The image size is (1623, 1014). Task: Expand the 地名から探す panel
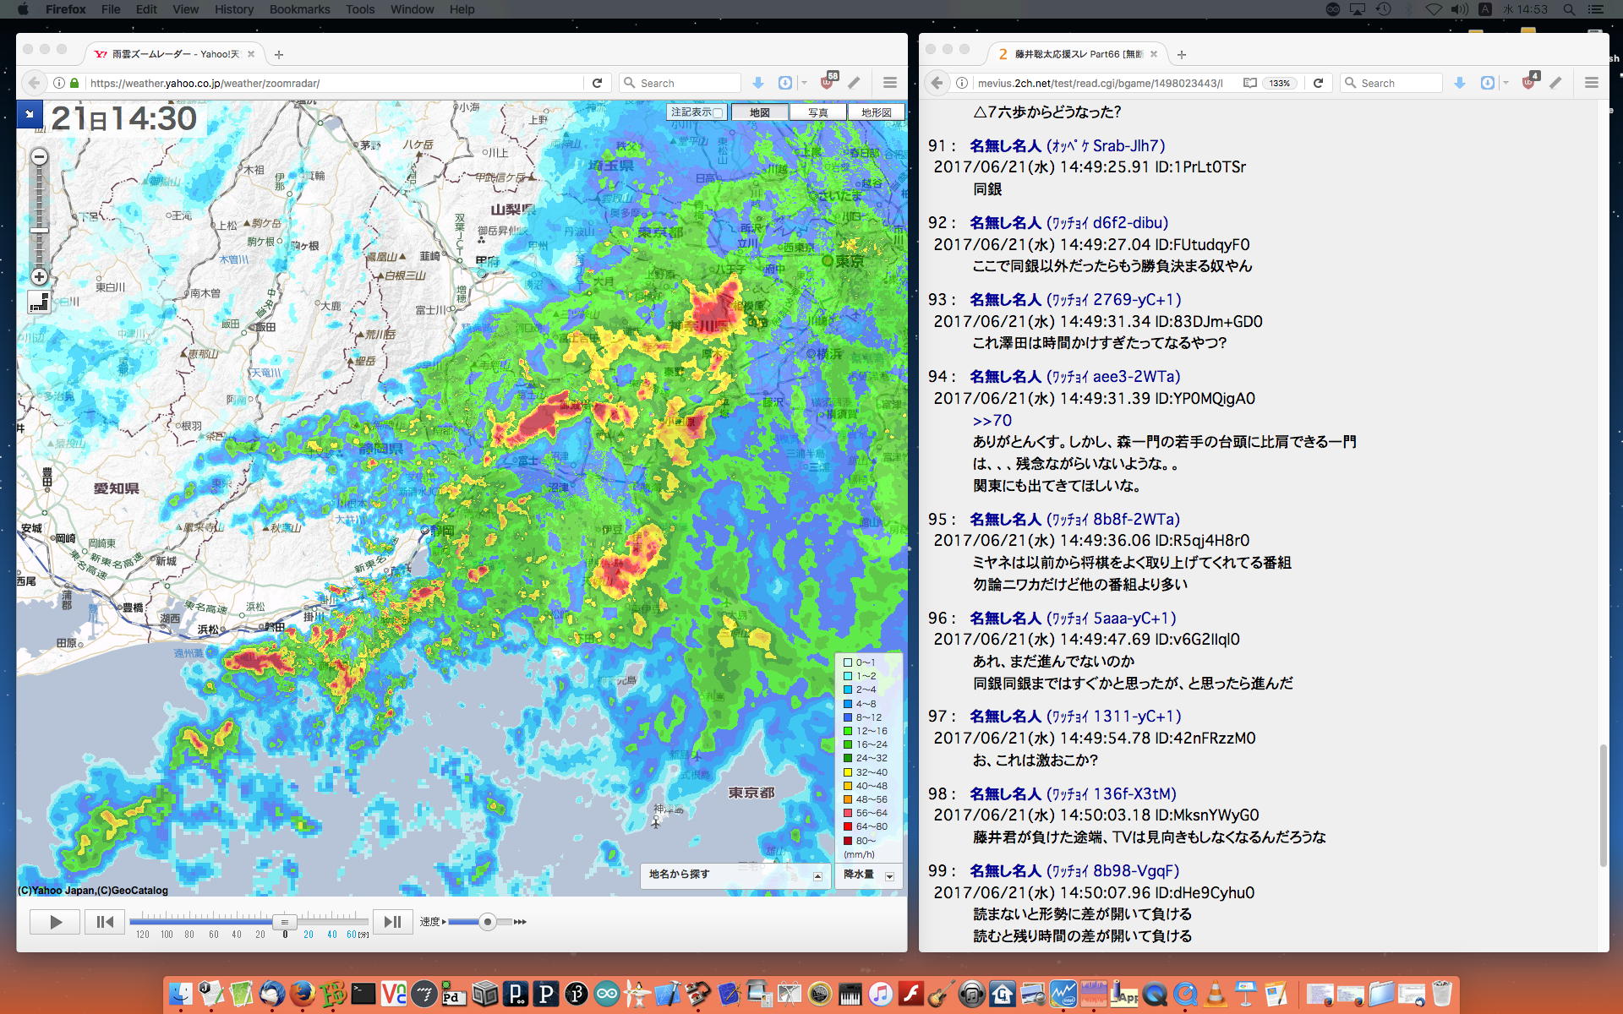(817, 876)
